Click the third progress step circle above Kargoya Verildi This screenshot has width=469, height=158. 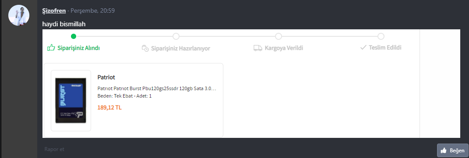pos(279,36)
